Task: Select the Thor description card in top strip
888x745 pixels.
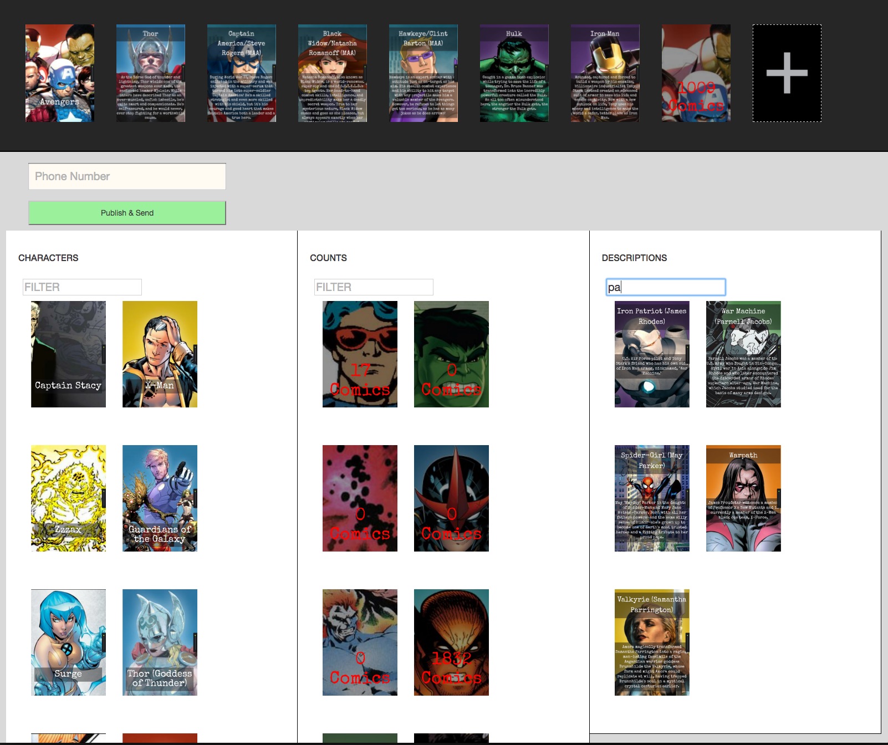Action: [x=151, y=73]
